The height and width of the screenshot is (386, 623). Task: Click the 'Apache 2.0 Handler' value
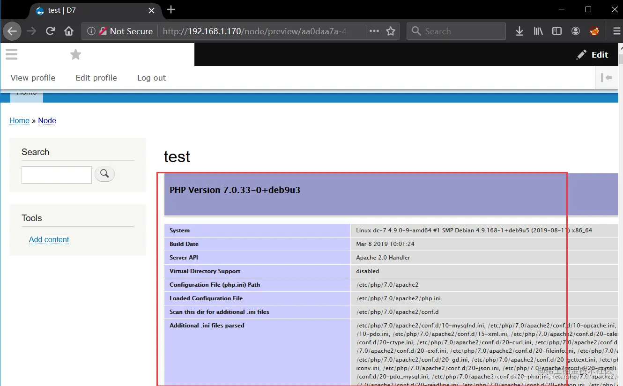[383, 258]
